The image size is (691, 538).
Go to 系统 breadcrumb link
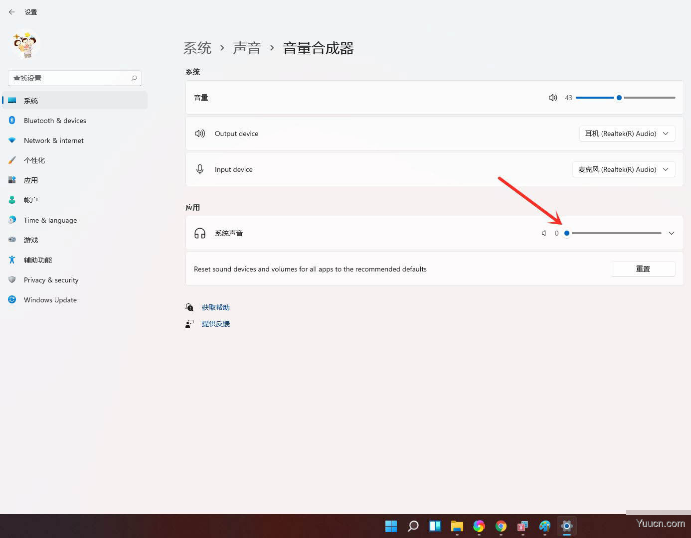pyautogui.click(x=197, y=48)
